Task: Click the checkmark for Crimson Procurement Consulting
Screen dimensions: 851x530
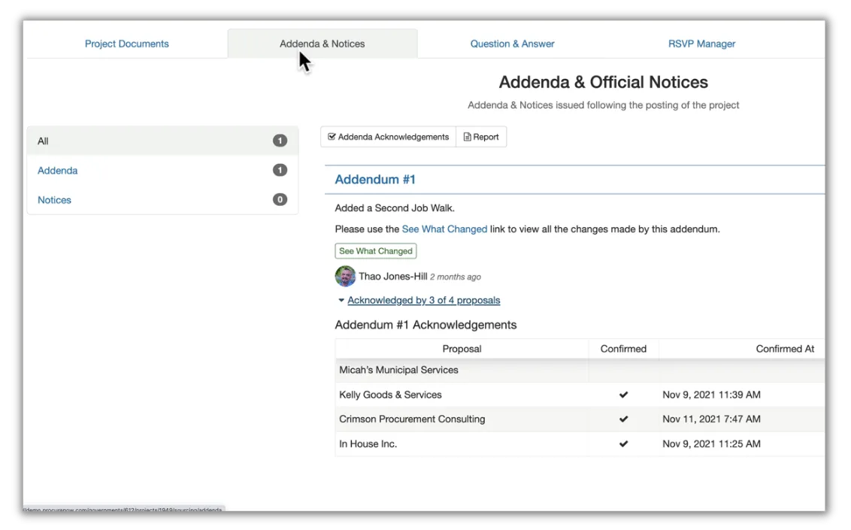Action: coord(623,419)
